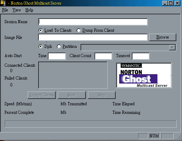Maximize the Multicast Server window
Screen dimensions: 182x141
tap(171, 3)
